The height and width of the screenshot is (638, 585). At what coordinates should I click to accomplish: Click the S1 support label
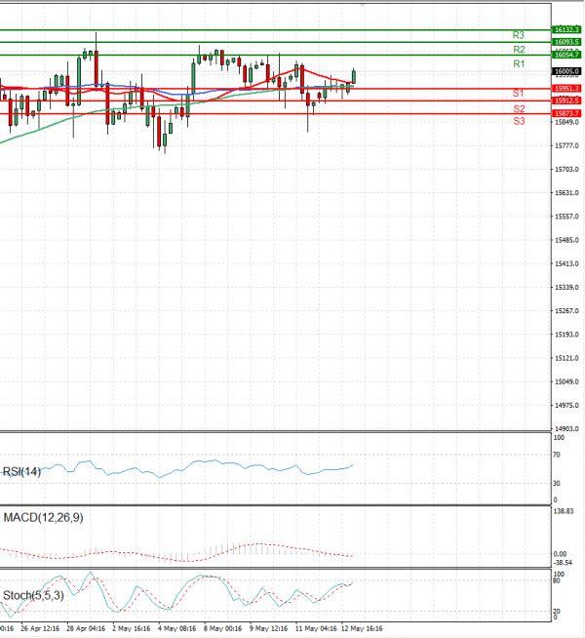coord(518,94)
